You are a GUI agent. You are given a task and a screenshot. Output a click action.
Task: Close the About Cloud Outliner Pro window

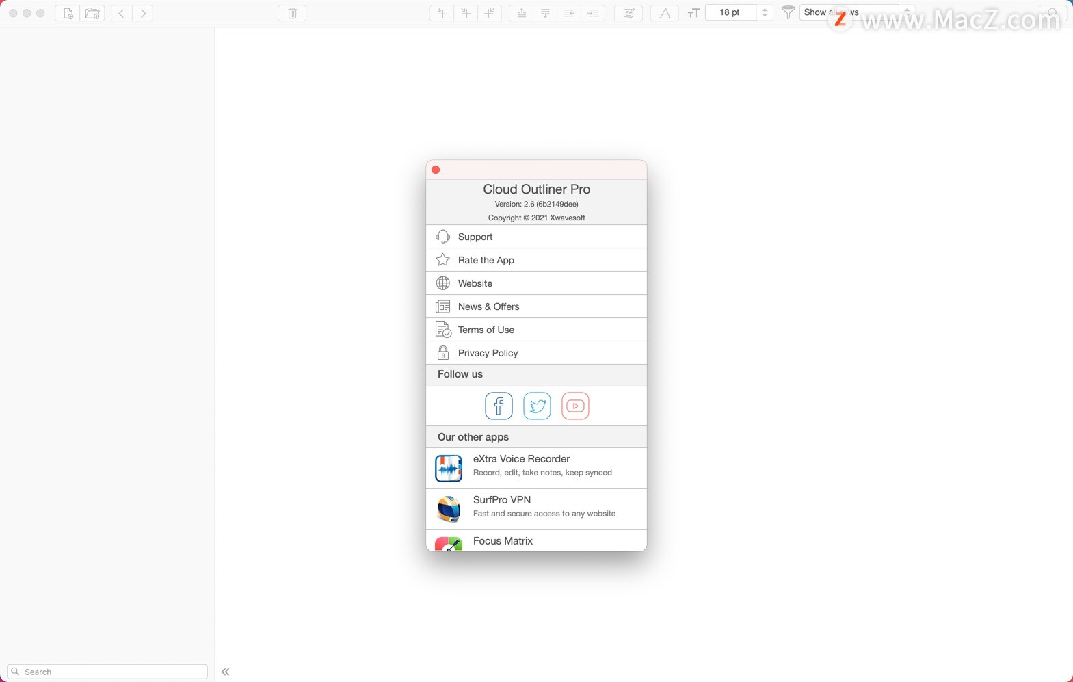pyautogui.click(x=436, y=170)
